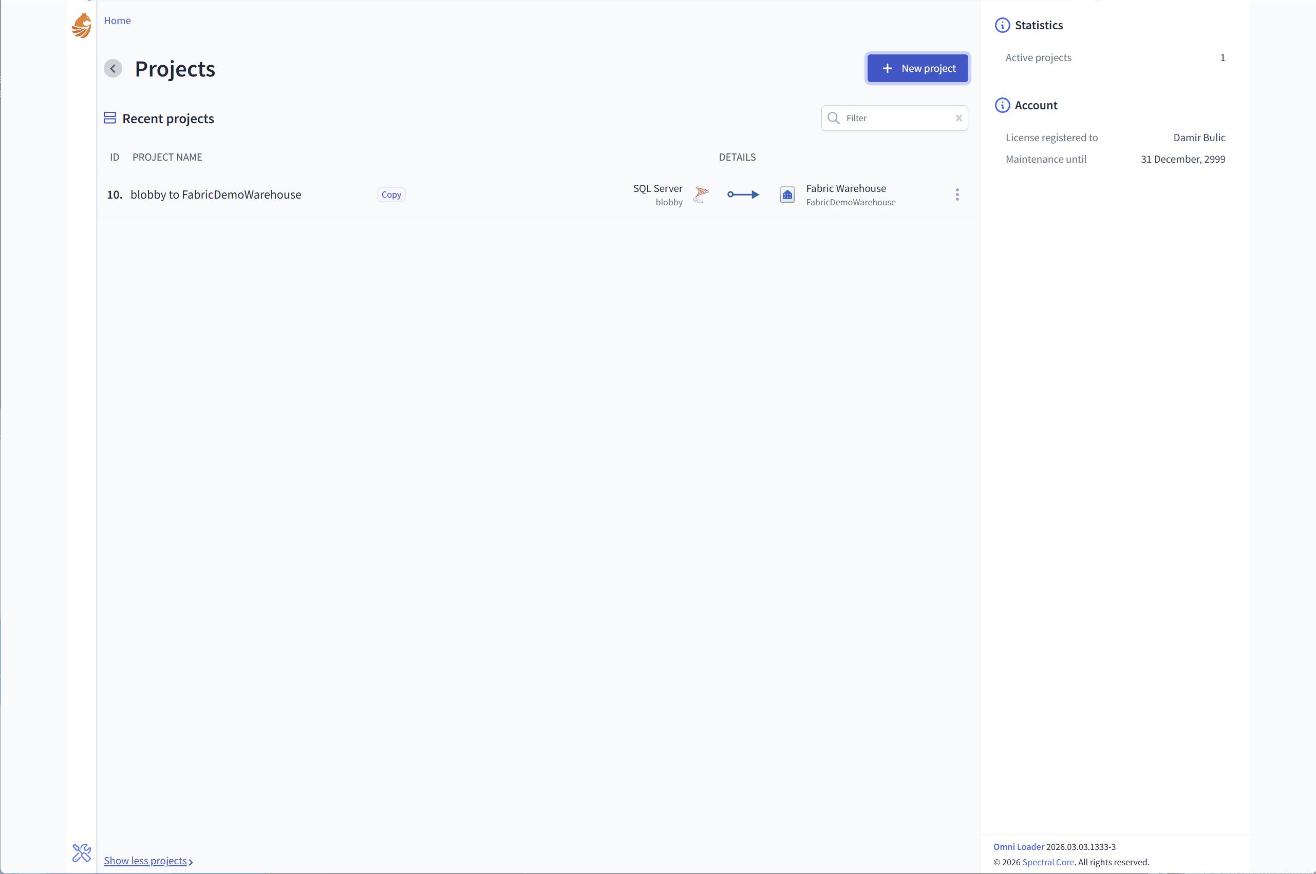Image resolution: width=1316 pixels, height=874 pixels.
Task: Click the Copy button on blobby project
Action: pyautogui.click(x=391, y=195)
